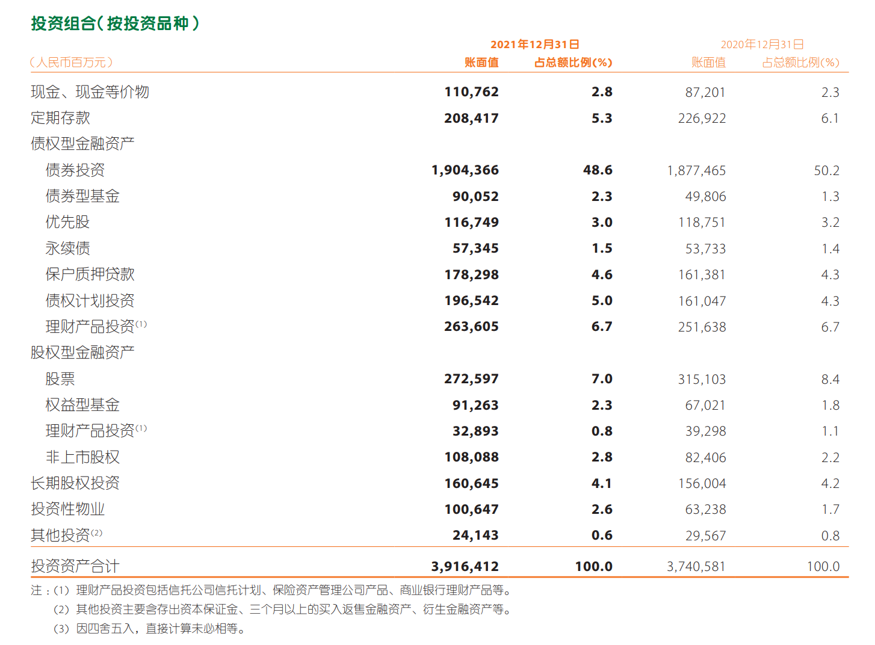
Task: Click the 永续债 value 57,345
Action: (x=475, y=248)
